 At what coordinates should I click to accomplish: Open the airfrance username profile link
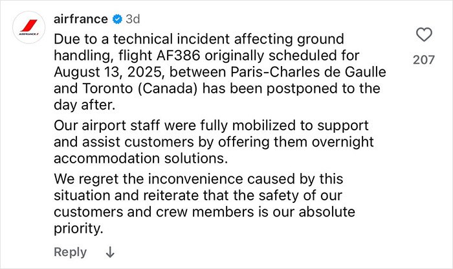pos(80,18)
